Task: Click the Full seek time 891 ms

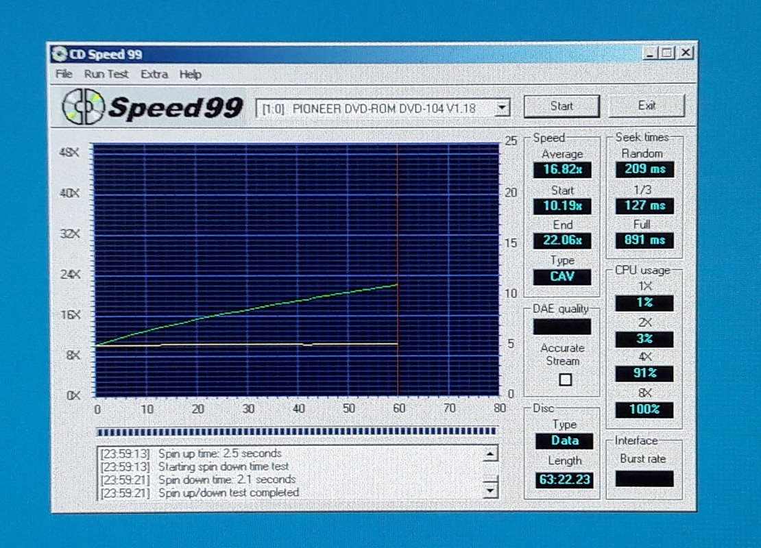Action: (x=644, y=240)
